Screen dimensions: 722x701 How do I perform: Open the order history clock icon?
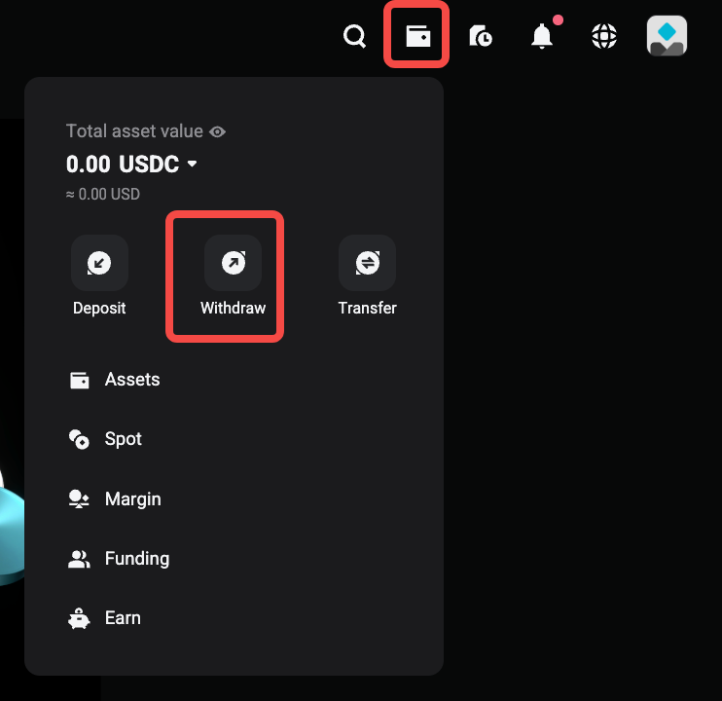point(481,36)
